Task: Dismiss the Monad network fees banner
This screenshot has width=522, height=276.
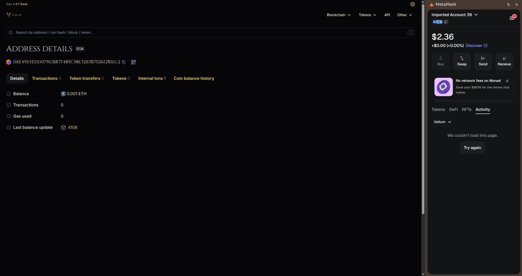Action: pos(507,81)
